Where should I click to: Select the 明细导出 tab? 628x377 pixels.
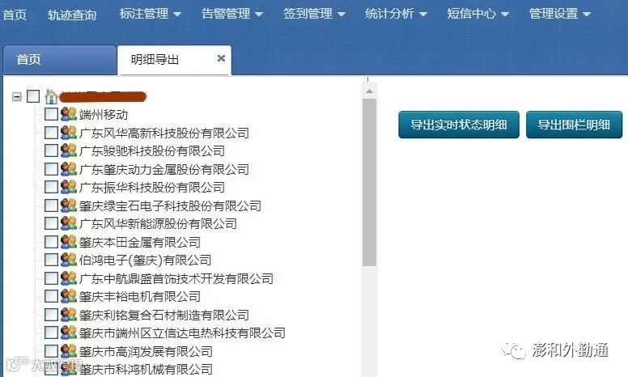click(174, 60)
